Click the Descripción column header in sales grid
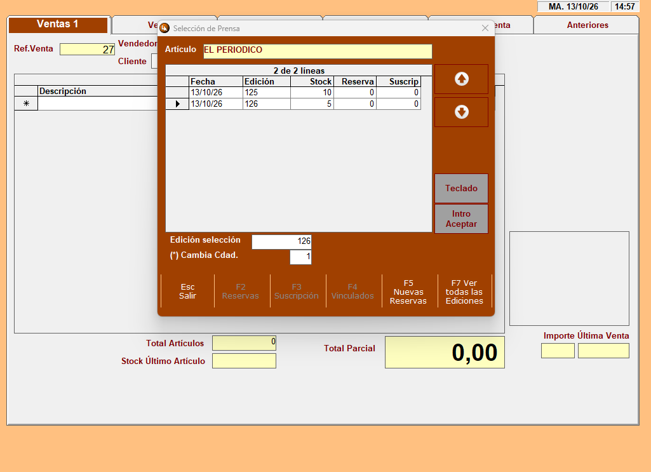Viewport: 651px width, 472px height. tap(98, 91)
